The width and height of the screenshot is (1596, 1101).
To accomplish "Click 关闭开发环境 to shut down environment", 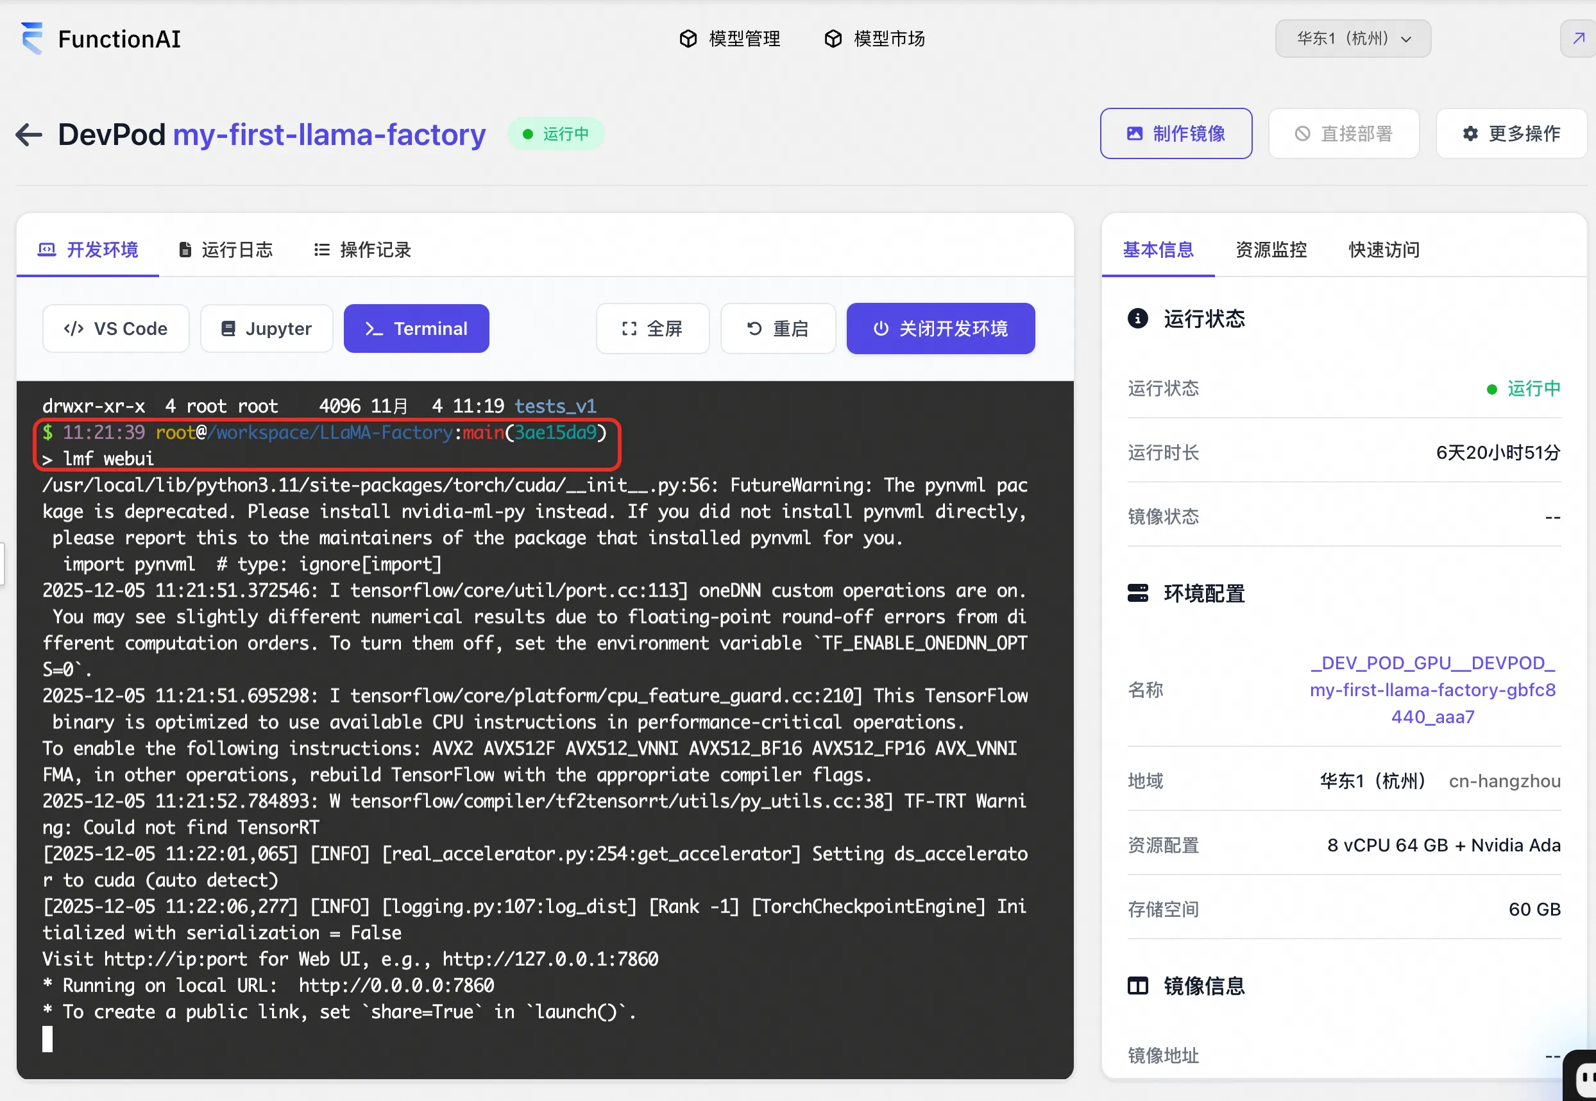I will coord(940,329).
